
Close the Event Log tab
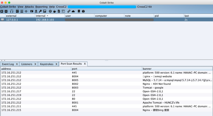(17, 64)
